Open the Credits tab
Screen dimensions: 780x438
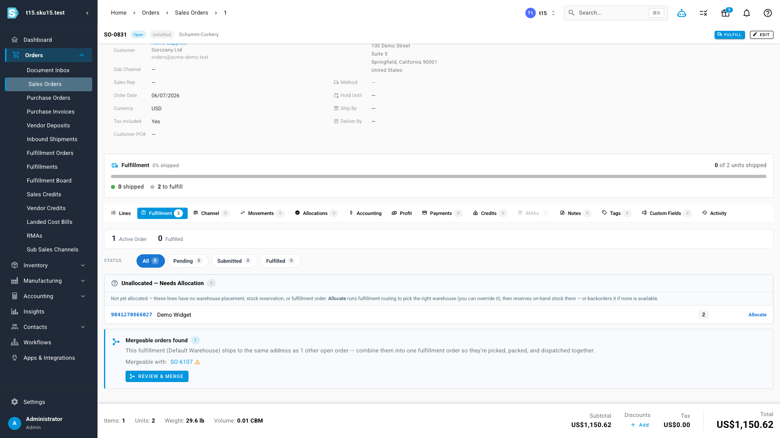(490, 213)
